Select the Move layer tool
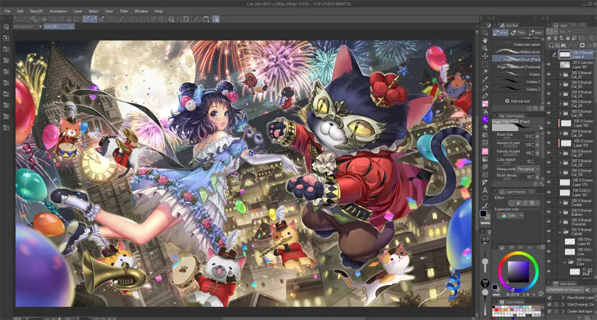The width and height of the screenshot is (597, 320). tap(485, 56)
